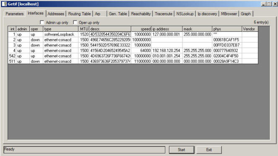Click the Exit button
Screen dimensions: 278x156
209,150
